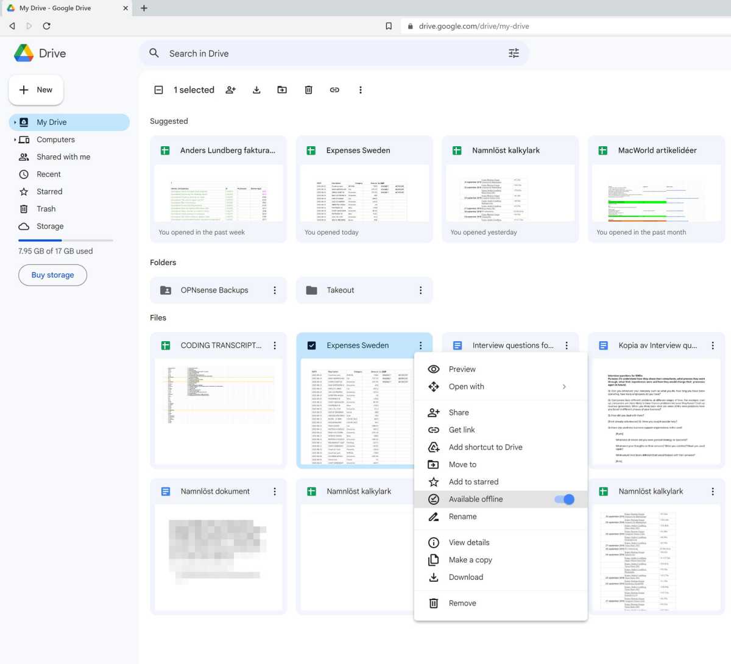Select Download from context menu
Image resolution: width=731 pixels, height=664 pixels.
click(x=501, y=577)
